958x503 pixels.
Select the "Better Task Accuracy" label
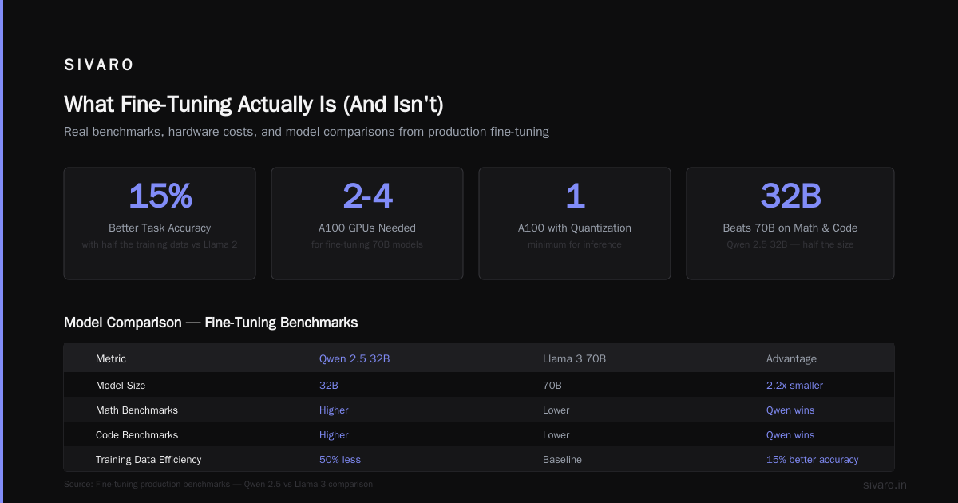tap(160, 228)
